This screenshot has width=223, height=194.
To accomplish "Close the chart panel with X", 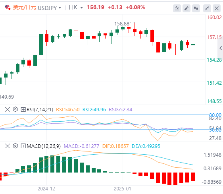I will click(x=217, y=8).
